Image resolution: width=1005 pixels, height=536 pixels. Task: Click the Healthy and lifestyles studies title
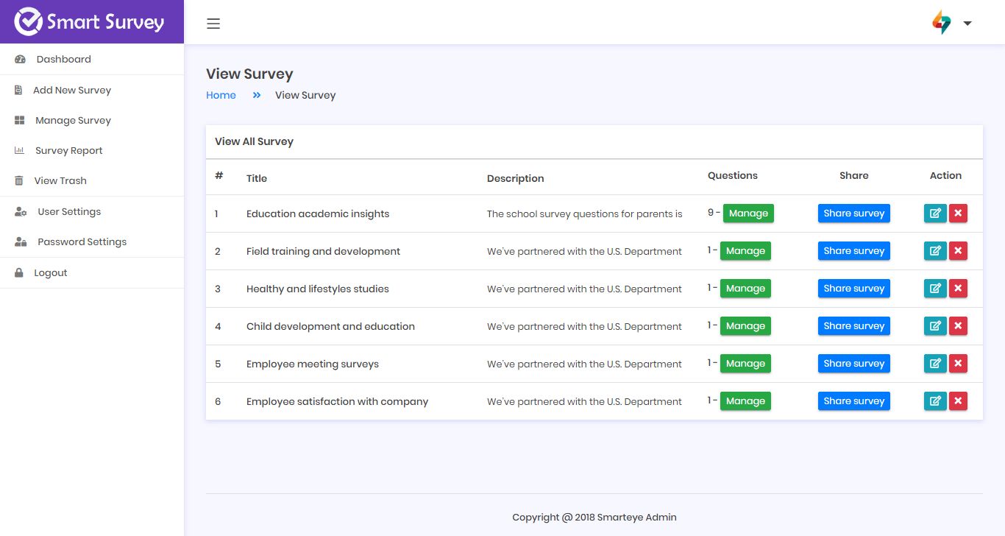tap(317, 289)
